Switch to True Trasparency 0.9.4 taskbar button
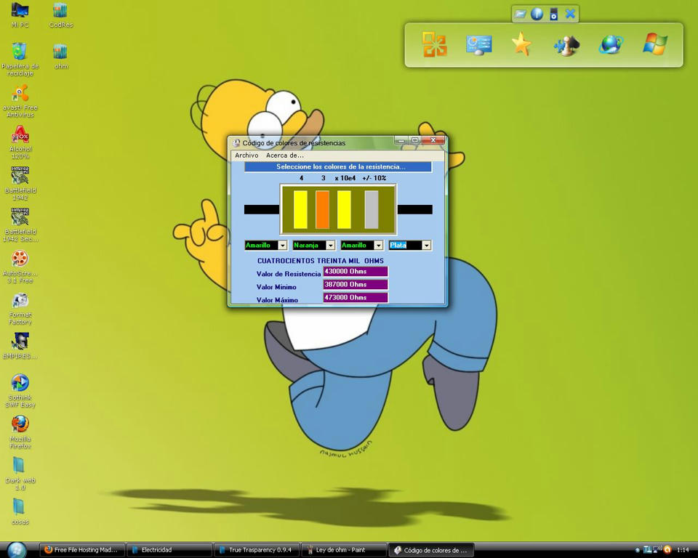 (x=257, y=550)
